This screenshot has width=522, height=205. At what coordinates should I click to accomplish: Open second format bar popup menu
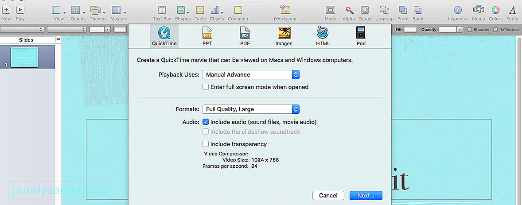pyautogui.click(x=66, y=30)
